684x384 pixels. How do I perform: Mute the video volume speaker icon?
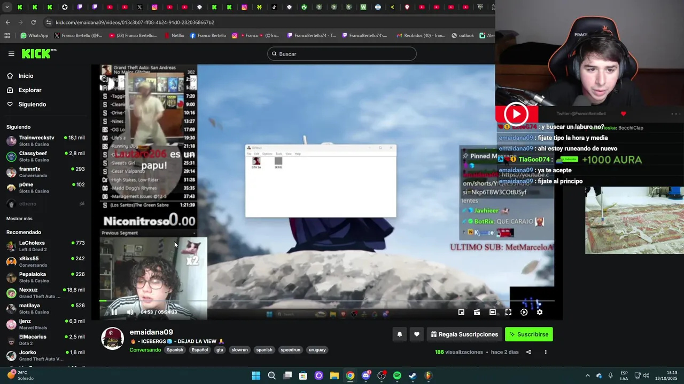click(x=130, y=313)
